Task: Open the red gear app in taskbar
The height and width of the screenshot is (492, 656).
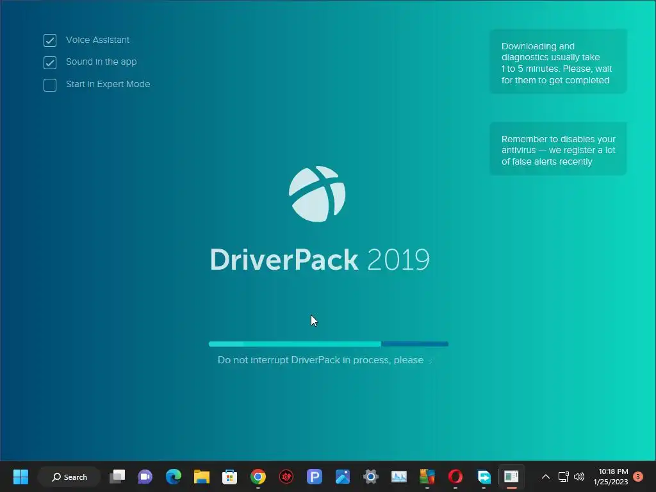Action: 286,477
